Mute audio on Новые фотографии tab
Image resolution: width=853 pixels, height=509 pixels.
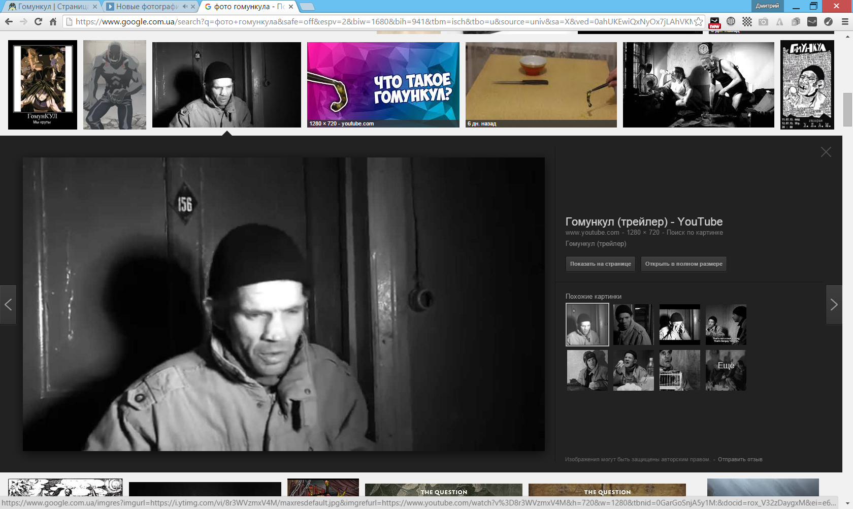[185, 7]
